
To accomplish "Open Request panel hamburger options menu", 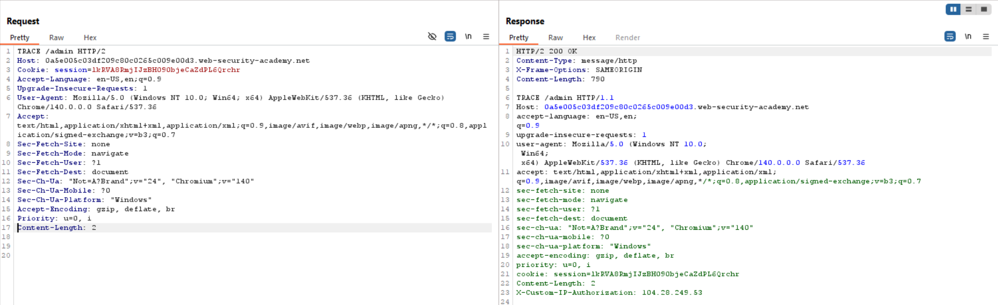I will (x=486, y=37).
